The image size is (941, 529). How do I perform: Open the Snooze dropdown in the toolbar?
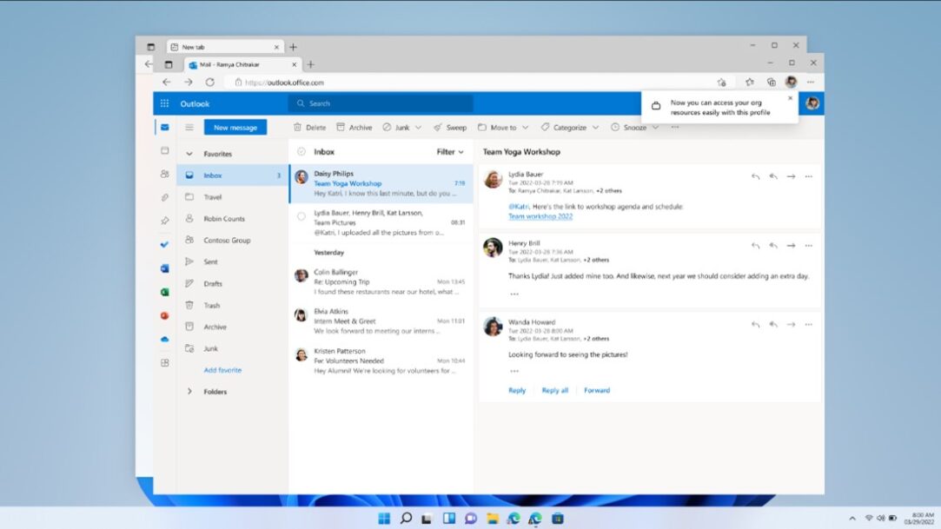click(633, 127)
